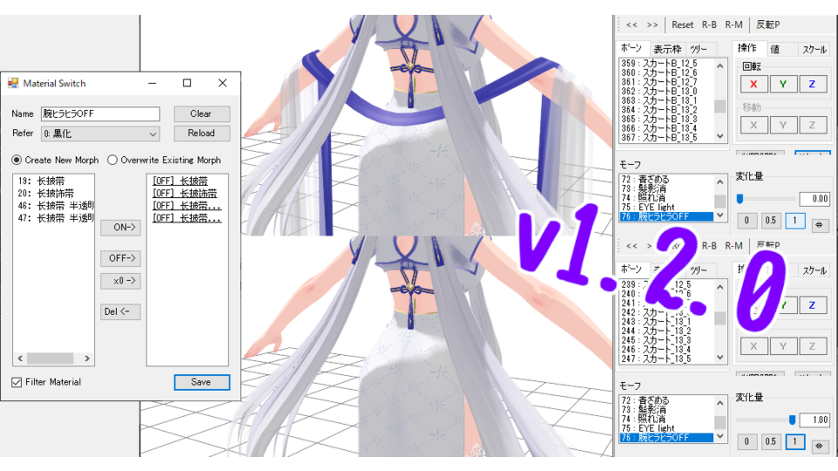Click the 0.5 button below the 1.00 slider

pyautogui.click(x=770, y=441)
